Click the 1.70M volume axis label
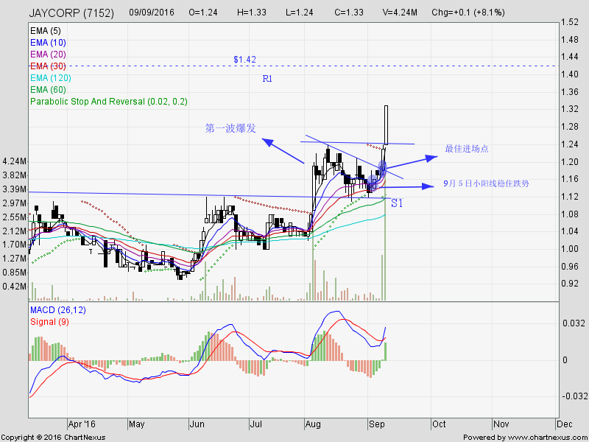Screen dimensions: 589x442 tap(14, 245)
